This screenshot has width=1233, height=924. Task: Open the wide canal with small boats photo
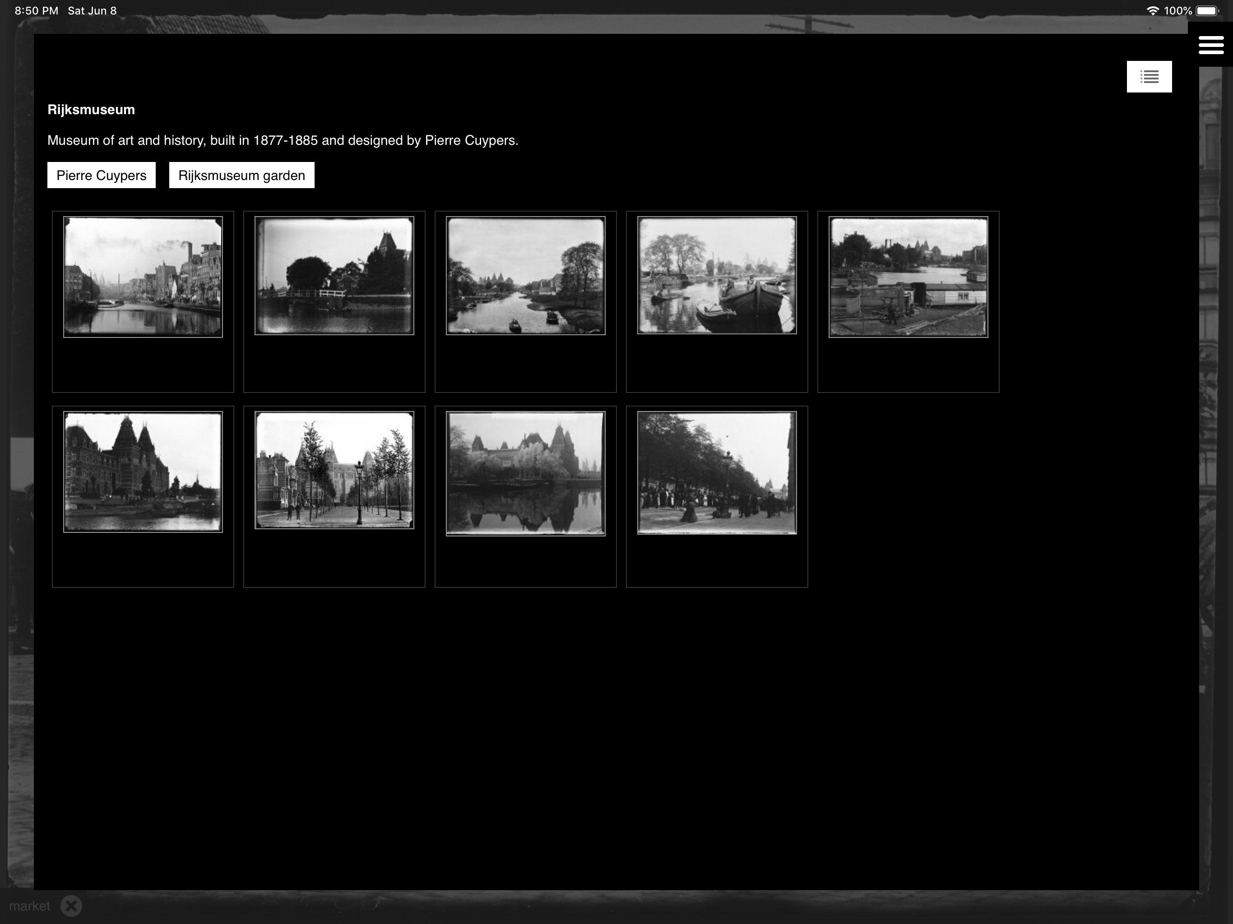(526, 276)
